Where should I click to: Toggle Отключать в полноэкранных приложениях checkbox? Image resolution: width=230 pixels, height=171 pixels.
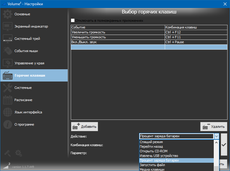(x=73, y=21)
